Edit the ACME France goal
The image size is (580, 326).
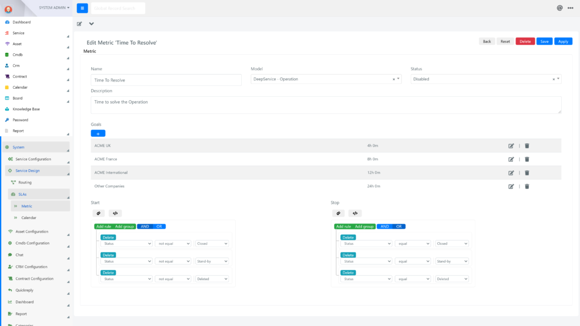point(511,159)
